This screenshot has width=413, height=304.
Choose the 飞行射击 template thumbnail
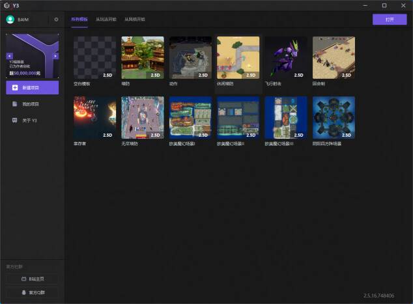click(x=285, y=57)
